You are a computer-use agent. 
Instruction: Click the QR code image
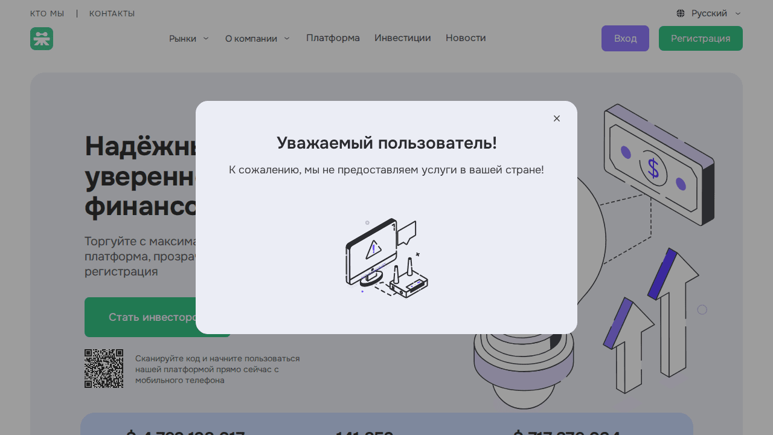(104, 369)
